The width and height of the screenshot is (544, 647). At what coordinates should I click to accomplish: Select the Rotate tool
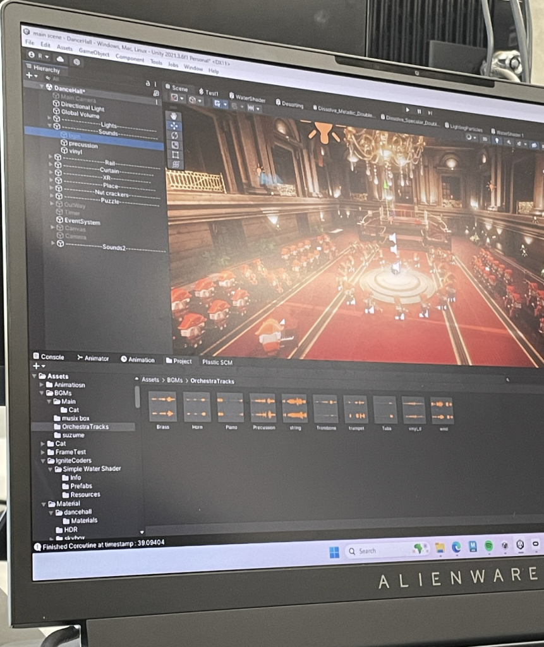click(x=174, y=135)
